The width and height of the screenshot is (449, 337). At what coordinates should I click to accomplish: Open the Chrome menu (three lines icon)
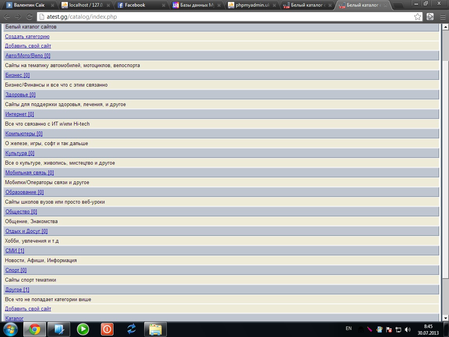pos(442,17)
